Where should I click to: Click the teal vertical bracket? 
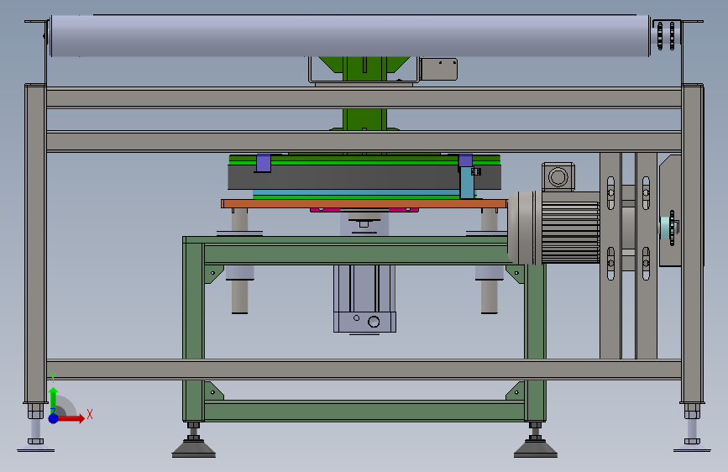click(x=467, y=182)
